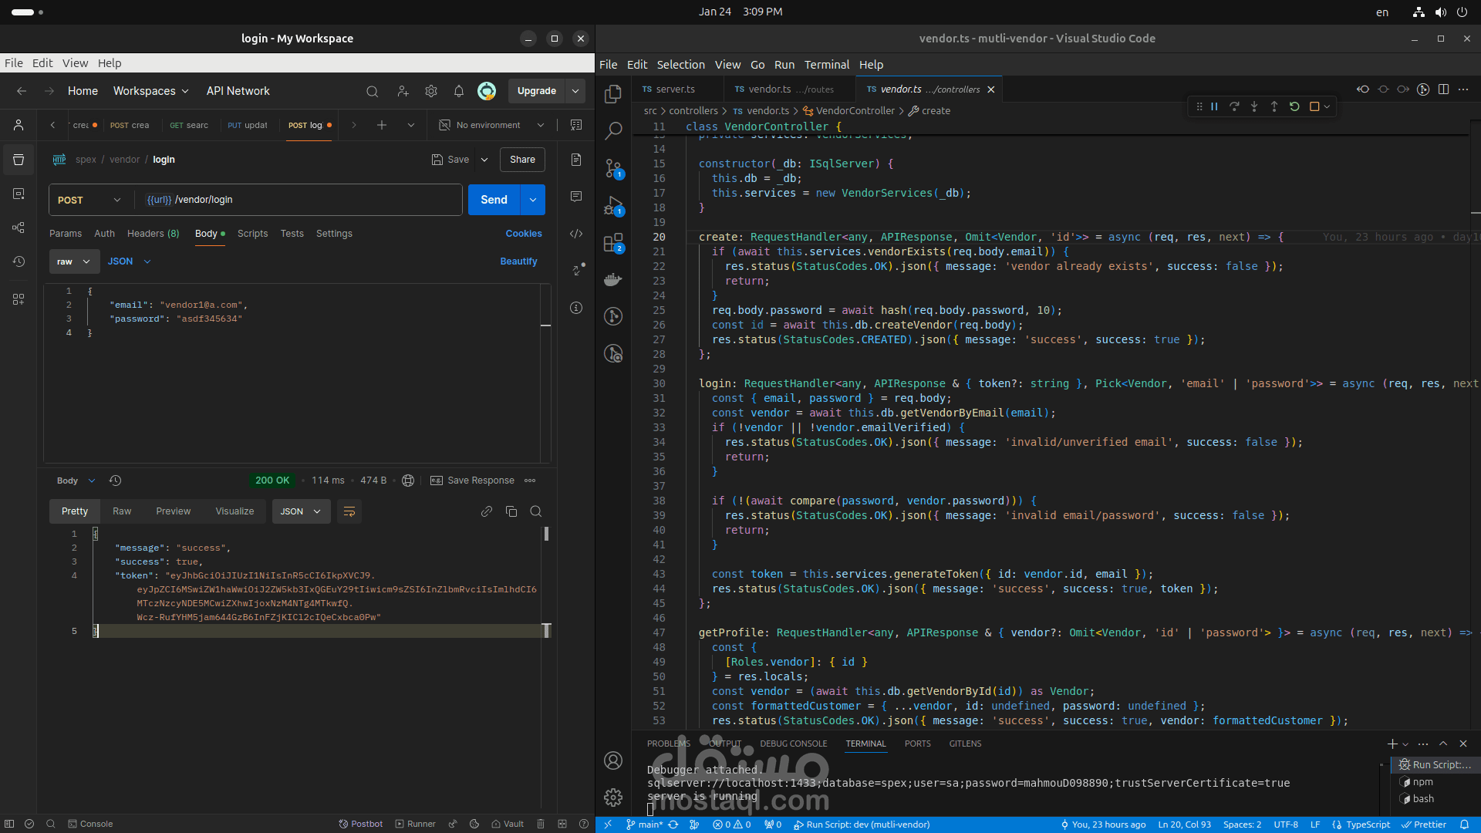Pause the debugger from debug toolbar
This screenshot has width=1481, height=833.
[x=1214, y=106]
